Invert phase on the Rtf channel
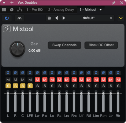The width and height of the screenshot is (126, 123). [89, 73]
